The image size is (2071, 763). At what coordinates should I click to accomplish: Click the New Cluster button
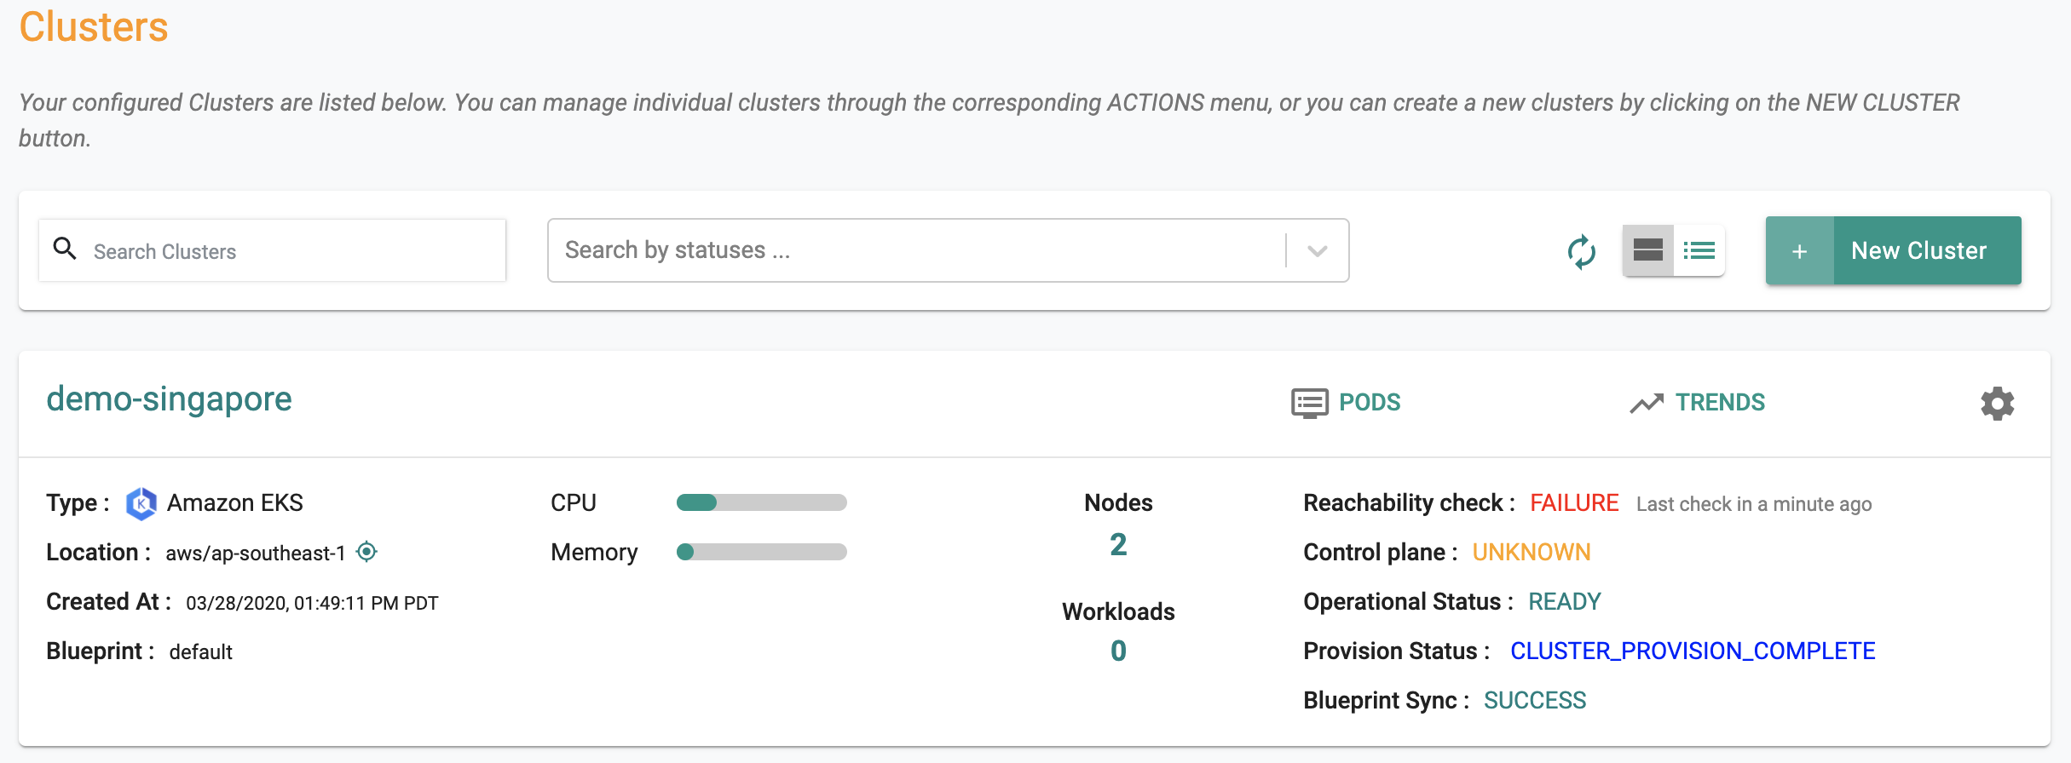coord(1893,250)
